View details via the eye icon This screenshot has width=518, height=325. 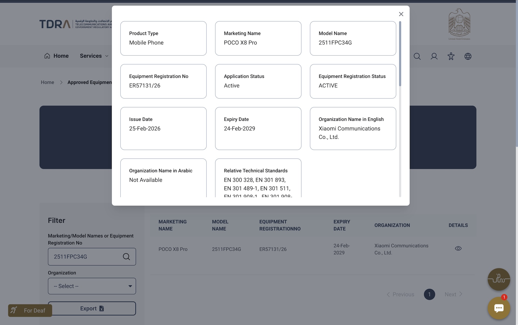click(x=458, y=248)
